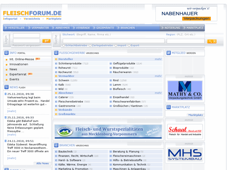Click the icon beside 25.11.2010, 09:38 news
227x170 pixels.
[6, 94]
